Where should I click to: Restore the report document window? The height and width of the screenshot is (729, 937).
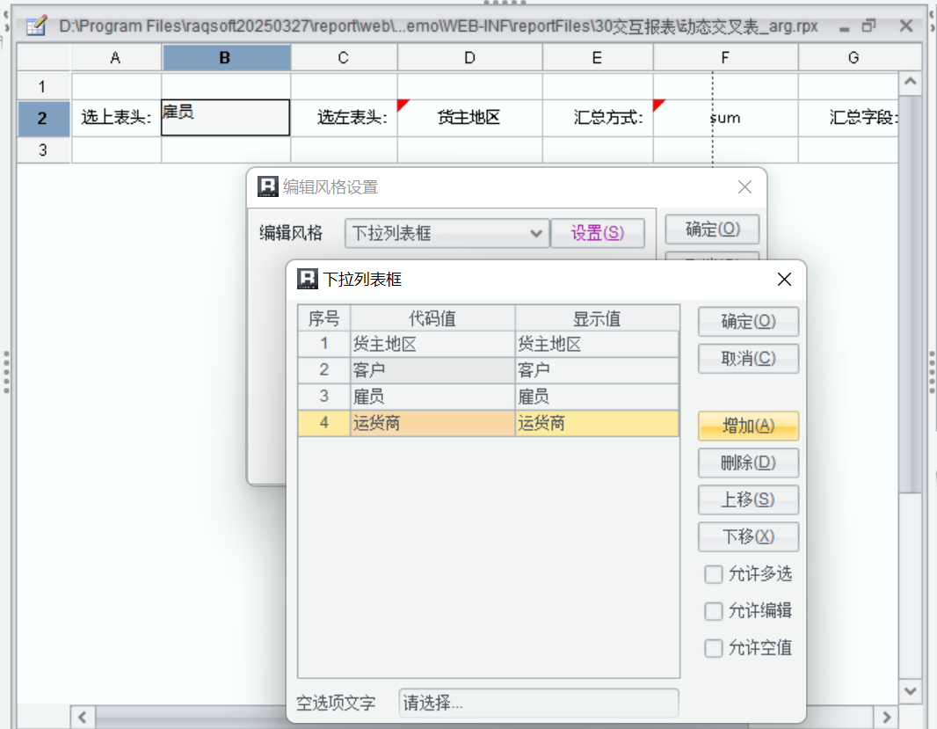868,26
